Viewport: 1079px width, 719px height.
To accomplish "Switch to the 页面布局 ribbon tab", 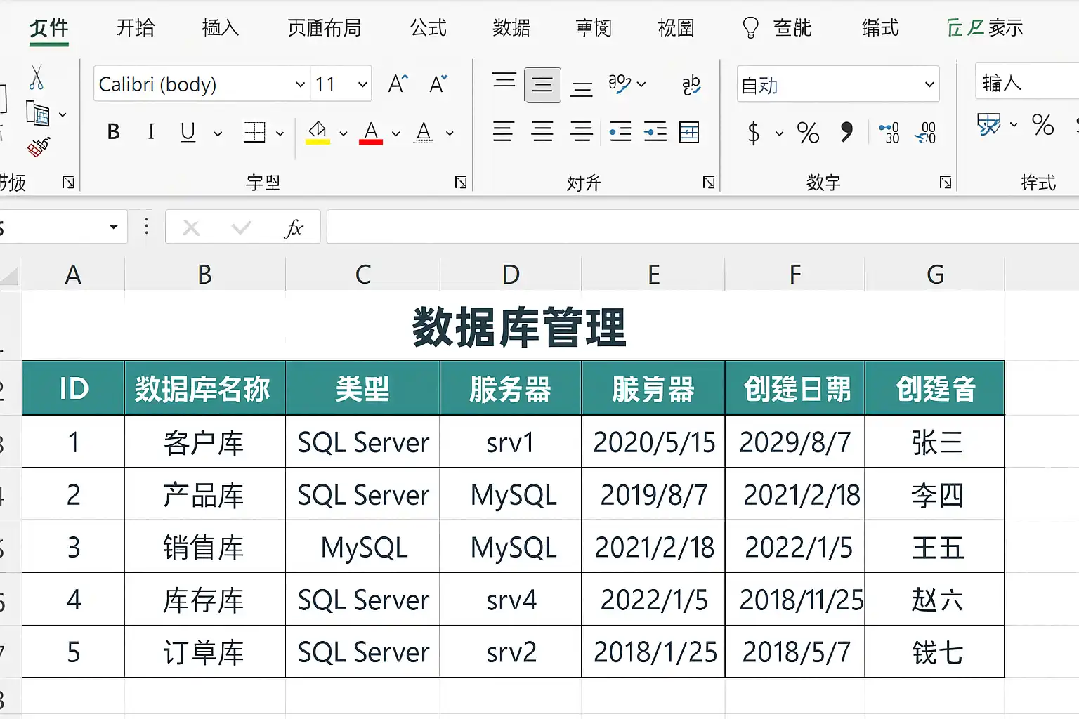I will (324, 28).
